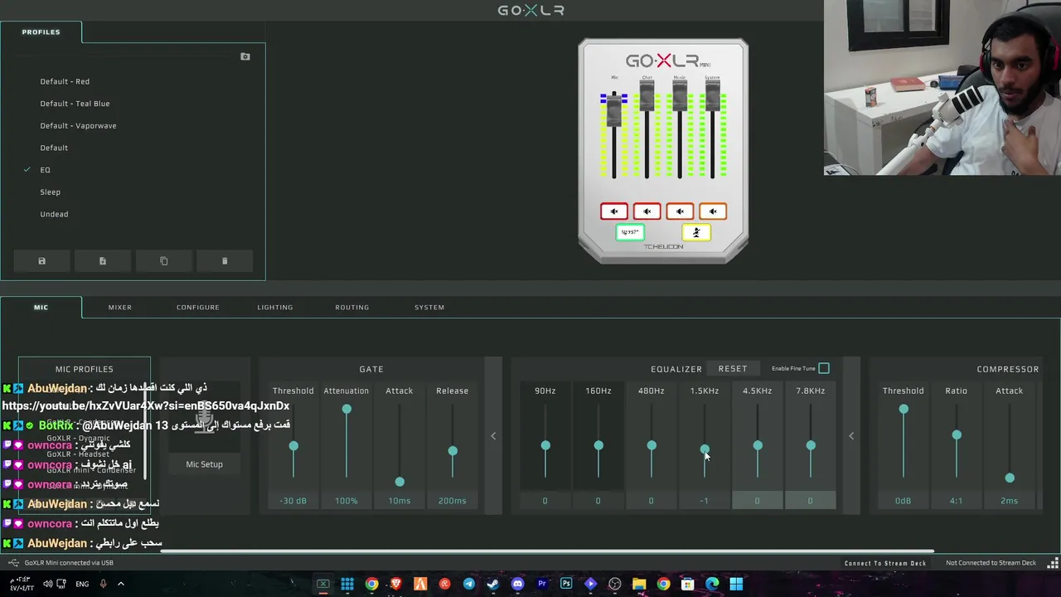This screenshot has height=597, width=1061.
Task: Click the 4.5KHz equalizer slider handle
Action: tap(758, 446)
